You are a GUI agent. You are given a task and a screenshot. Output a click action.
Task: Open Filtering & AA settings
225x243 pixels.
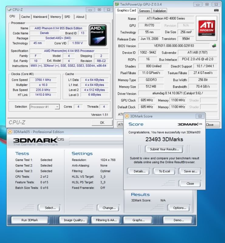106,220
